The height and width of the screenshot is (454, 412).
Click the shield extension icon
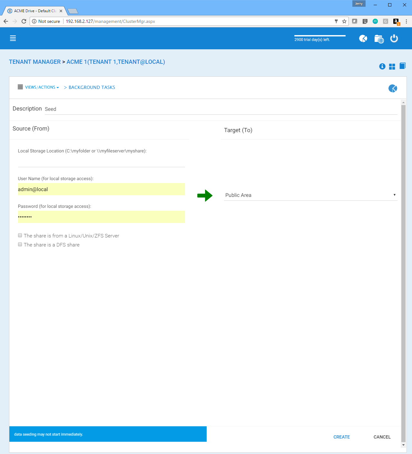coord(365,21)
